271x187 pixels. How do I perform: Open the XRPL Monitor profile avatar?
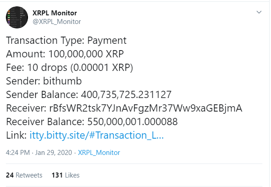(17, 17)
